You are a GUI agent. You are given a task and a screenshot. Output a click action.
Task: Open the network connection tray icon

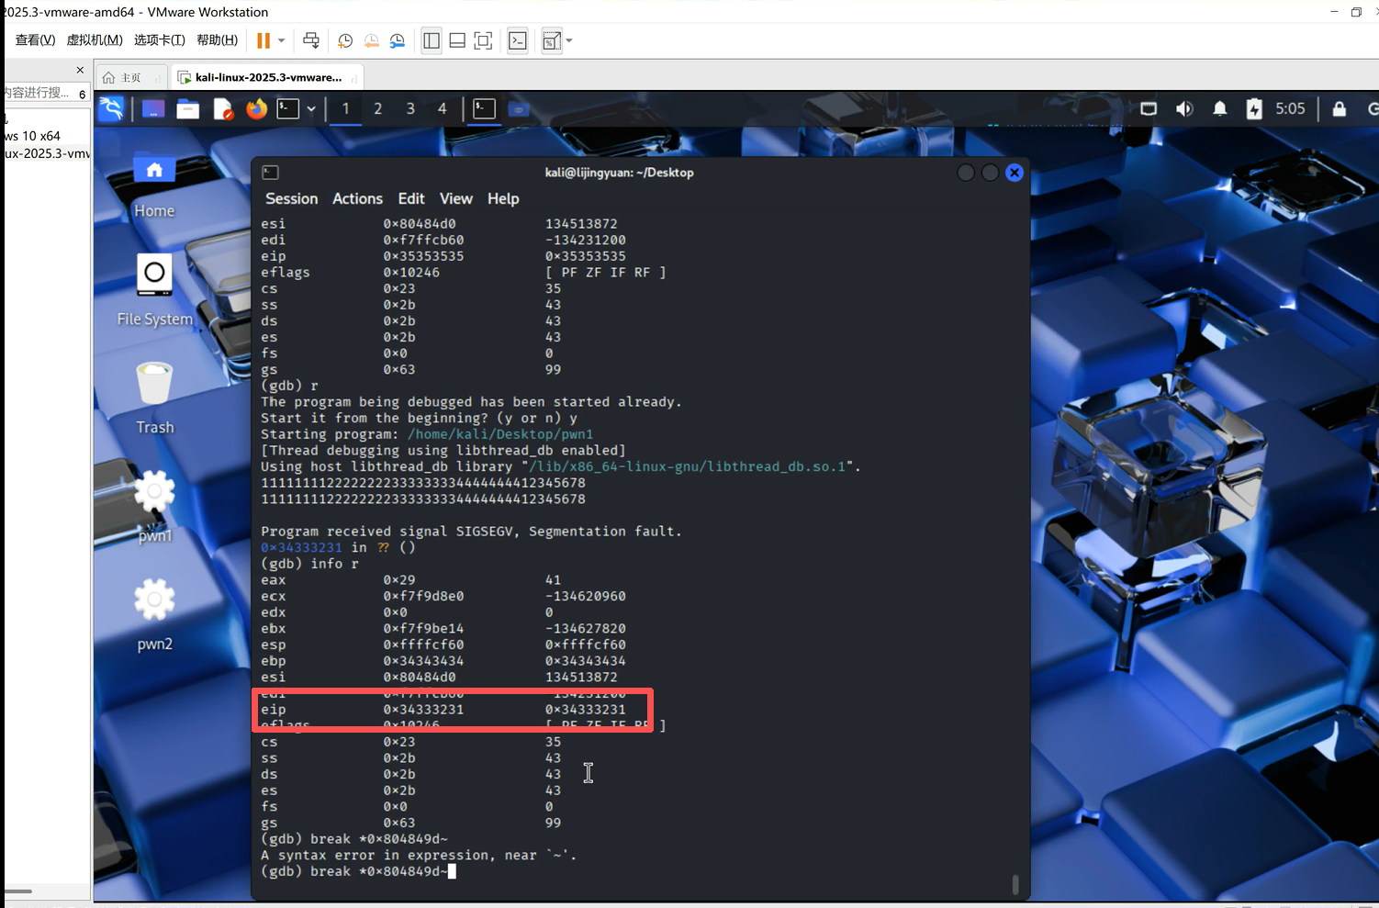click(x=1149, y=108)
